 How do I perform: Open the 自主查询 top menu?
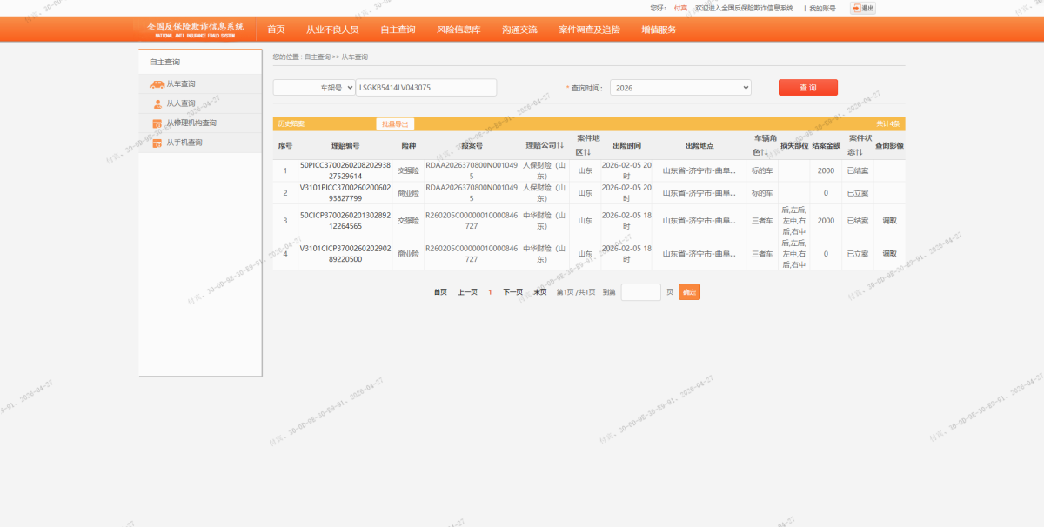398,30
